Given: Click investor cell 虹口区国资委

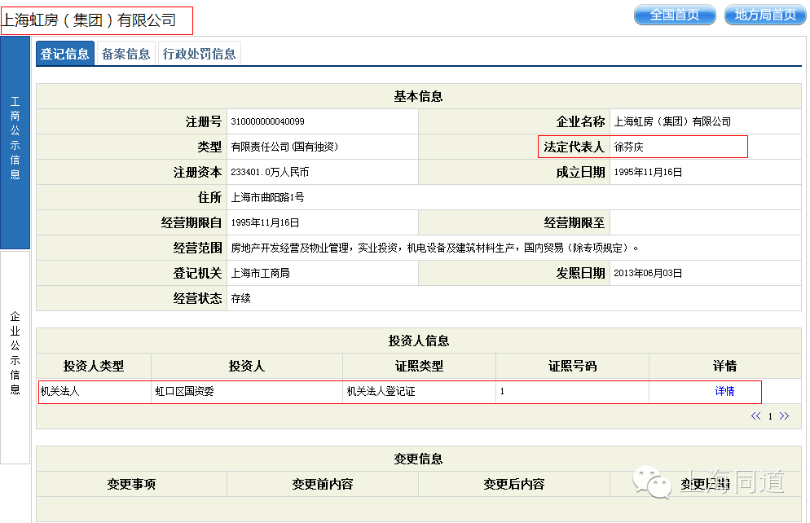Looking at the screenshot, I should point(184,391).
